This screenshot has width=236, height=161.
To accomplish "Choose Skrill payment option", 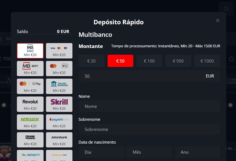I will [59, 104].
